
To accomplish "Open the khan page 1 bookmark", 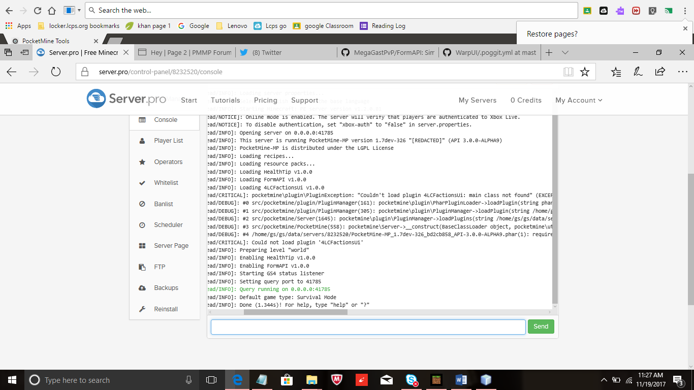I will point(148,26).
